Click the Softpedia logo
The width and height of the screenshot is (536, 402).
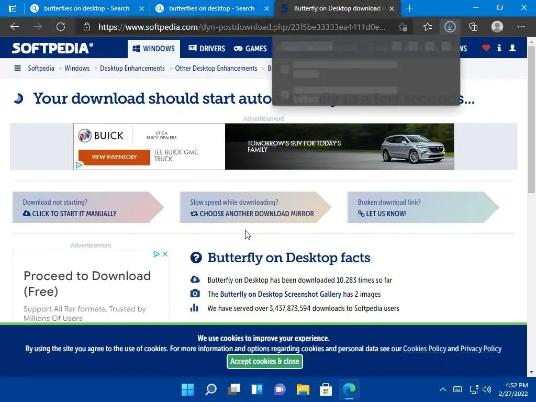pos(53,48)
